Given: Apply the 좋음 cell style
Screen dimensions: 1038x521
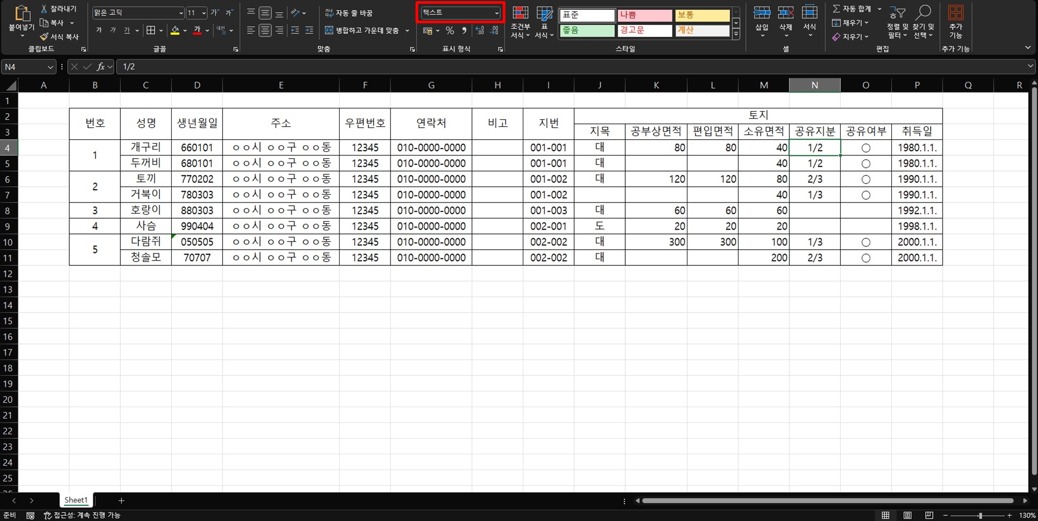Looking at the screenshot, I should (x=587, y=30).
